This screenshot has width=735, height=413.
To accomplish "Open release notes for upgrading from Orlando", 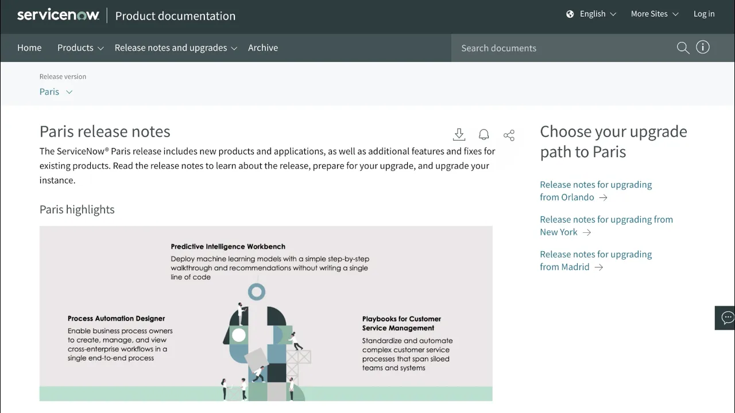I will click(595, 190).
